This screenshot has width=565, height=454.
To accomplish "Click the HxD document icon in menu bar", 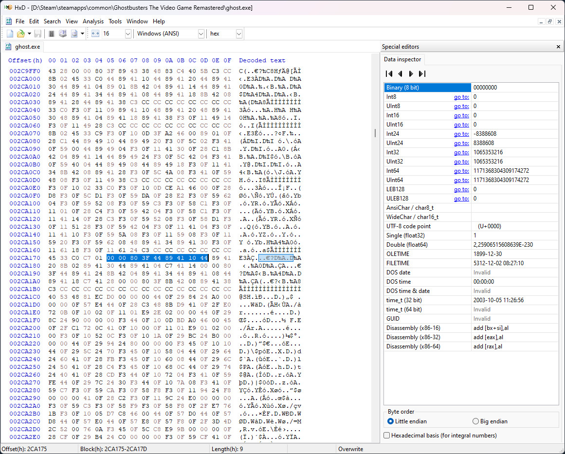I will point(9,21).
